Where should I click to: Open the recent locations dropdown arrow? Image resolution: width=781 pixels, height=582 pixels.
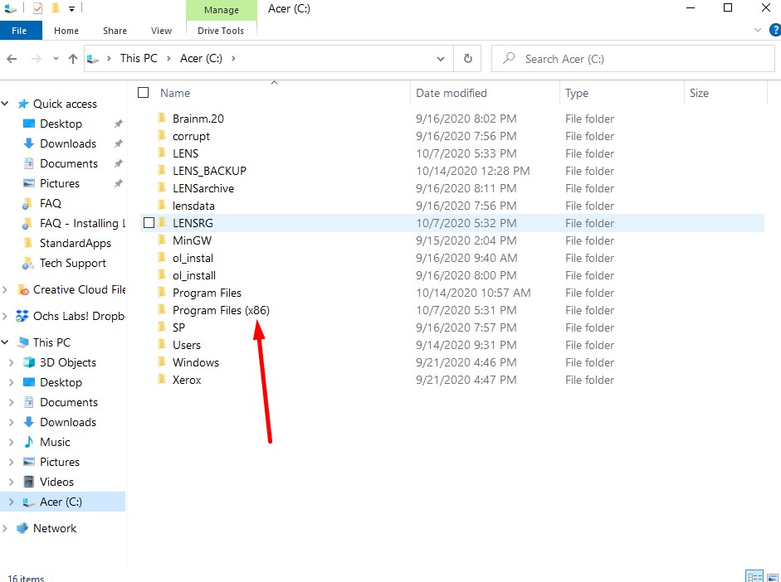coord(56,59)
